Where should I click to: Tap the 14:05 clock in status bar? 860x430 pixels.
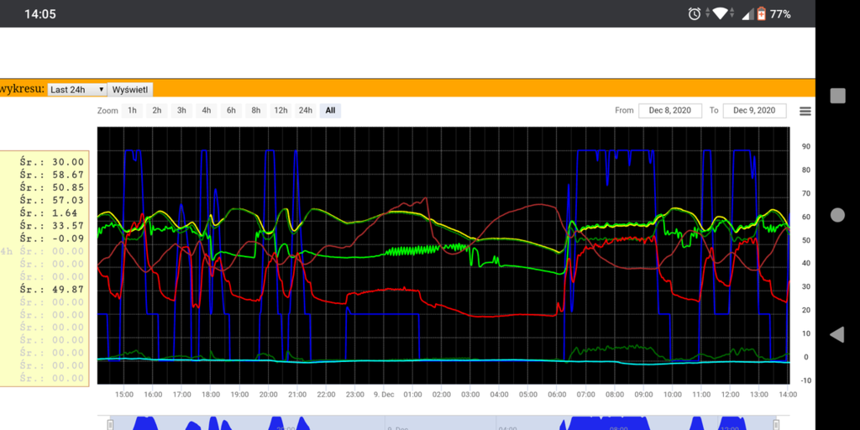[40, 14]
